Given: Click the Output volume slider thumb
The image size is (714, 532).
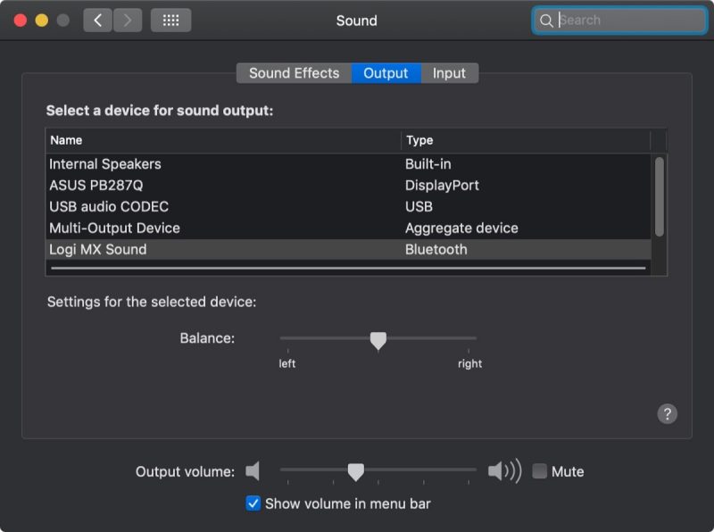Looking at the screenshot, I should click(355, 471).
